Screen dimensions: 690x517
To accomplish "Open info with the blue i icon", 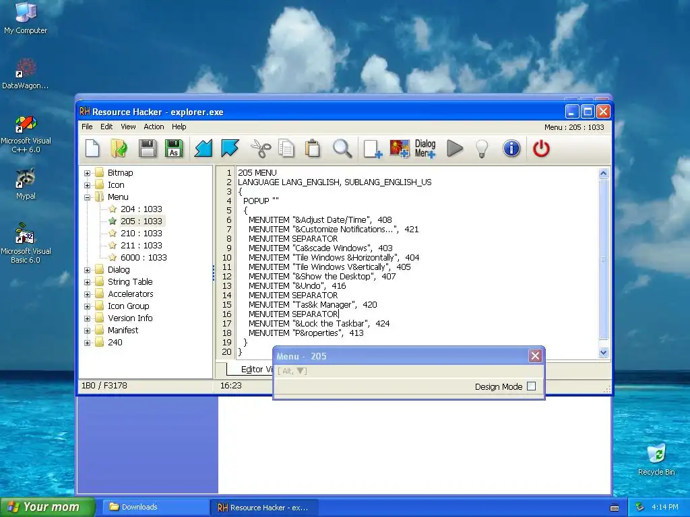I will click(511, 148).
